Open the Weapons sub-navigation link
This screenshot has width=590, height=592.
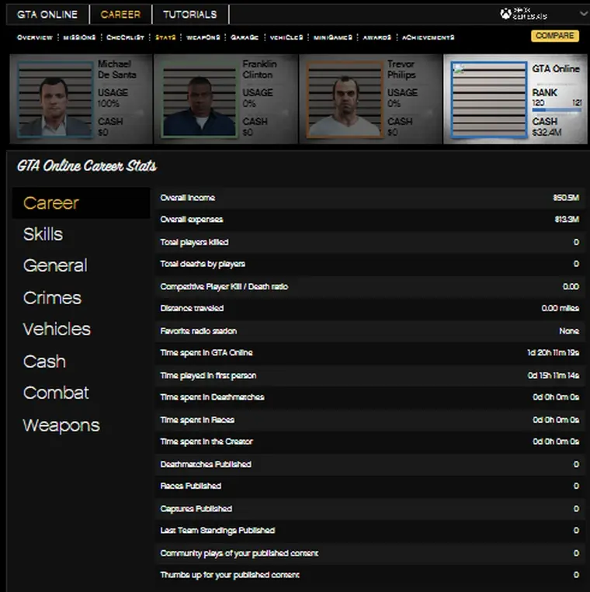pos(203,37)
